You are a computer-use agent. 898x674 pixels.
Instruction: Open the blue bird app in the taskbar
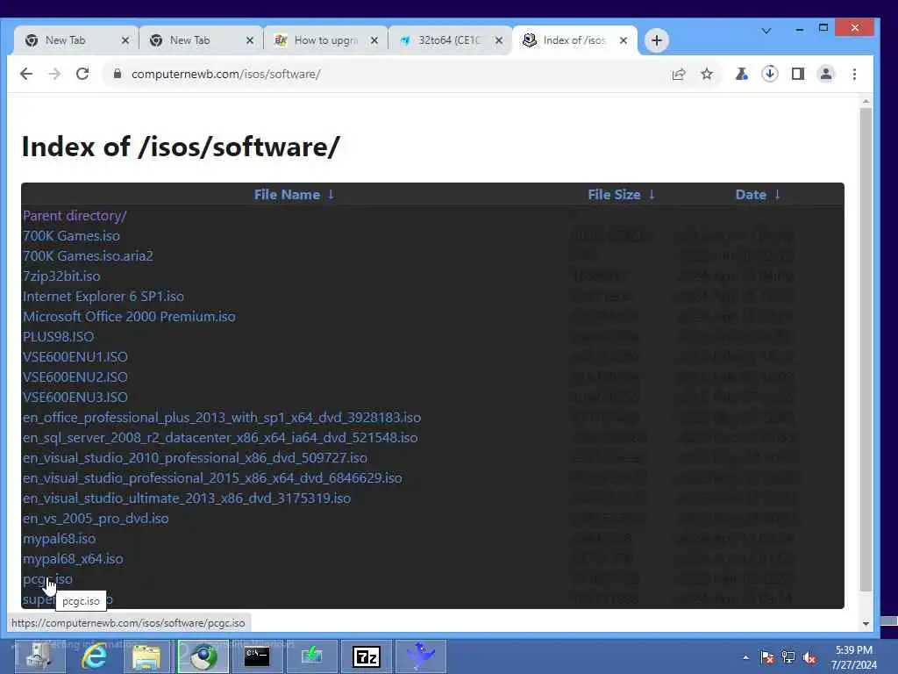coord(421,656)
